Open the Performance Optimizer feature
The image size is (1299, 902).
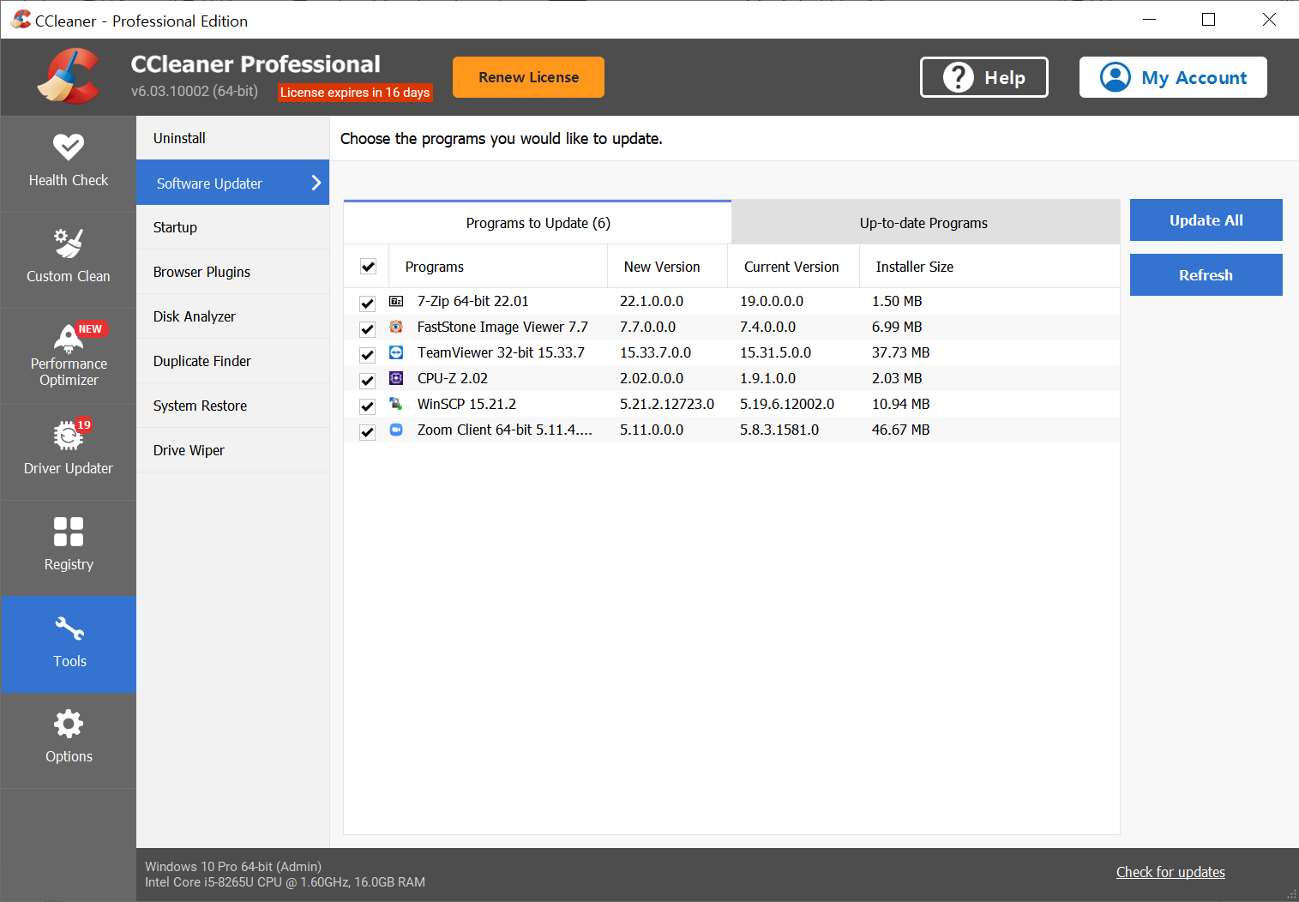[69, 355]
